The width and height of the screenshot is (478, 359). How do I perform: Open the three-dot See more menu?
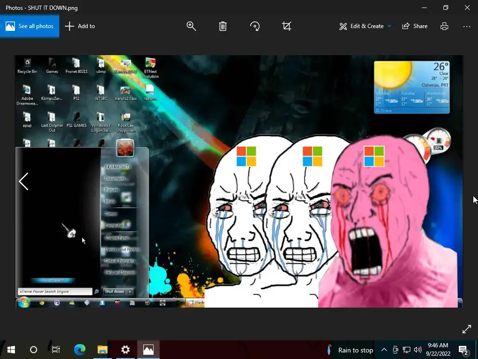pos(467,27)
